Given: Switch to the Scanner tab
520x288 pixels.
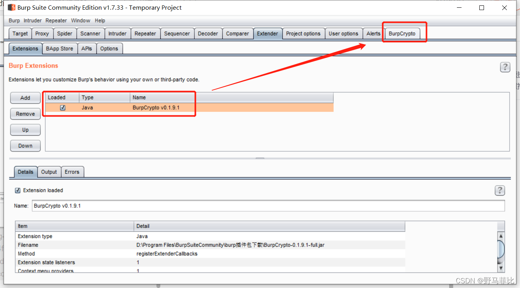Looking at the screenshot, I should [90, 34].
